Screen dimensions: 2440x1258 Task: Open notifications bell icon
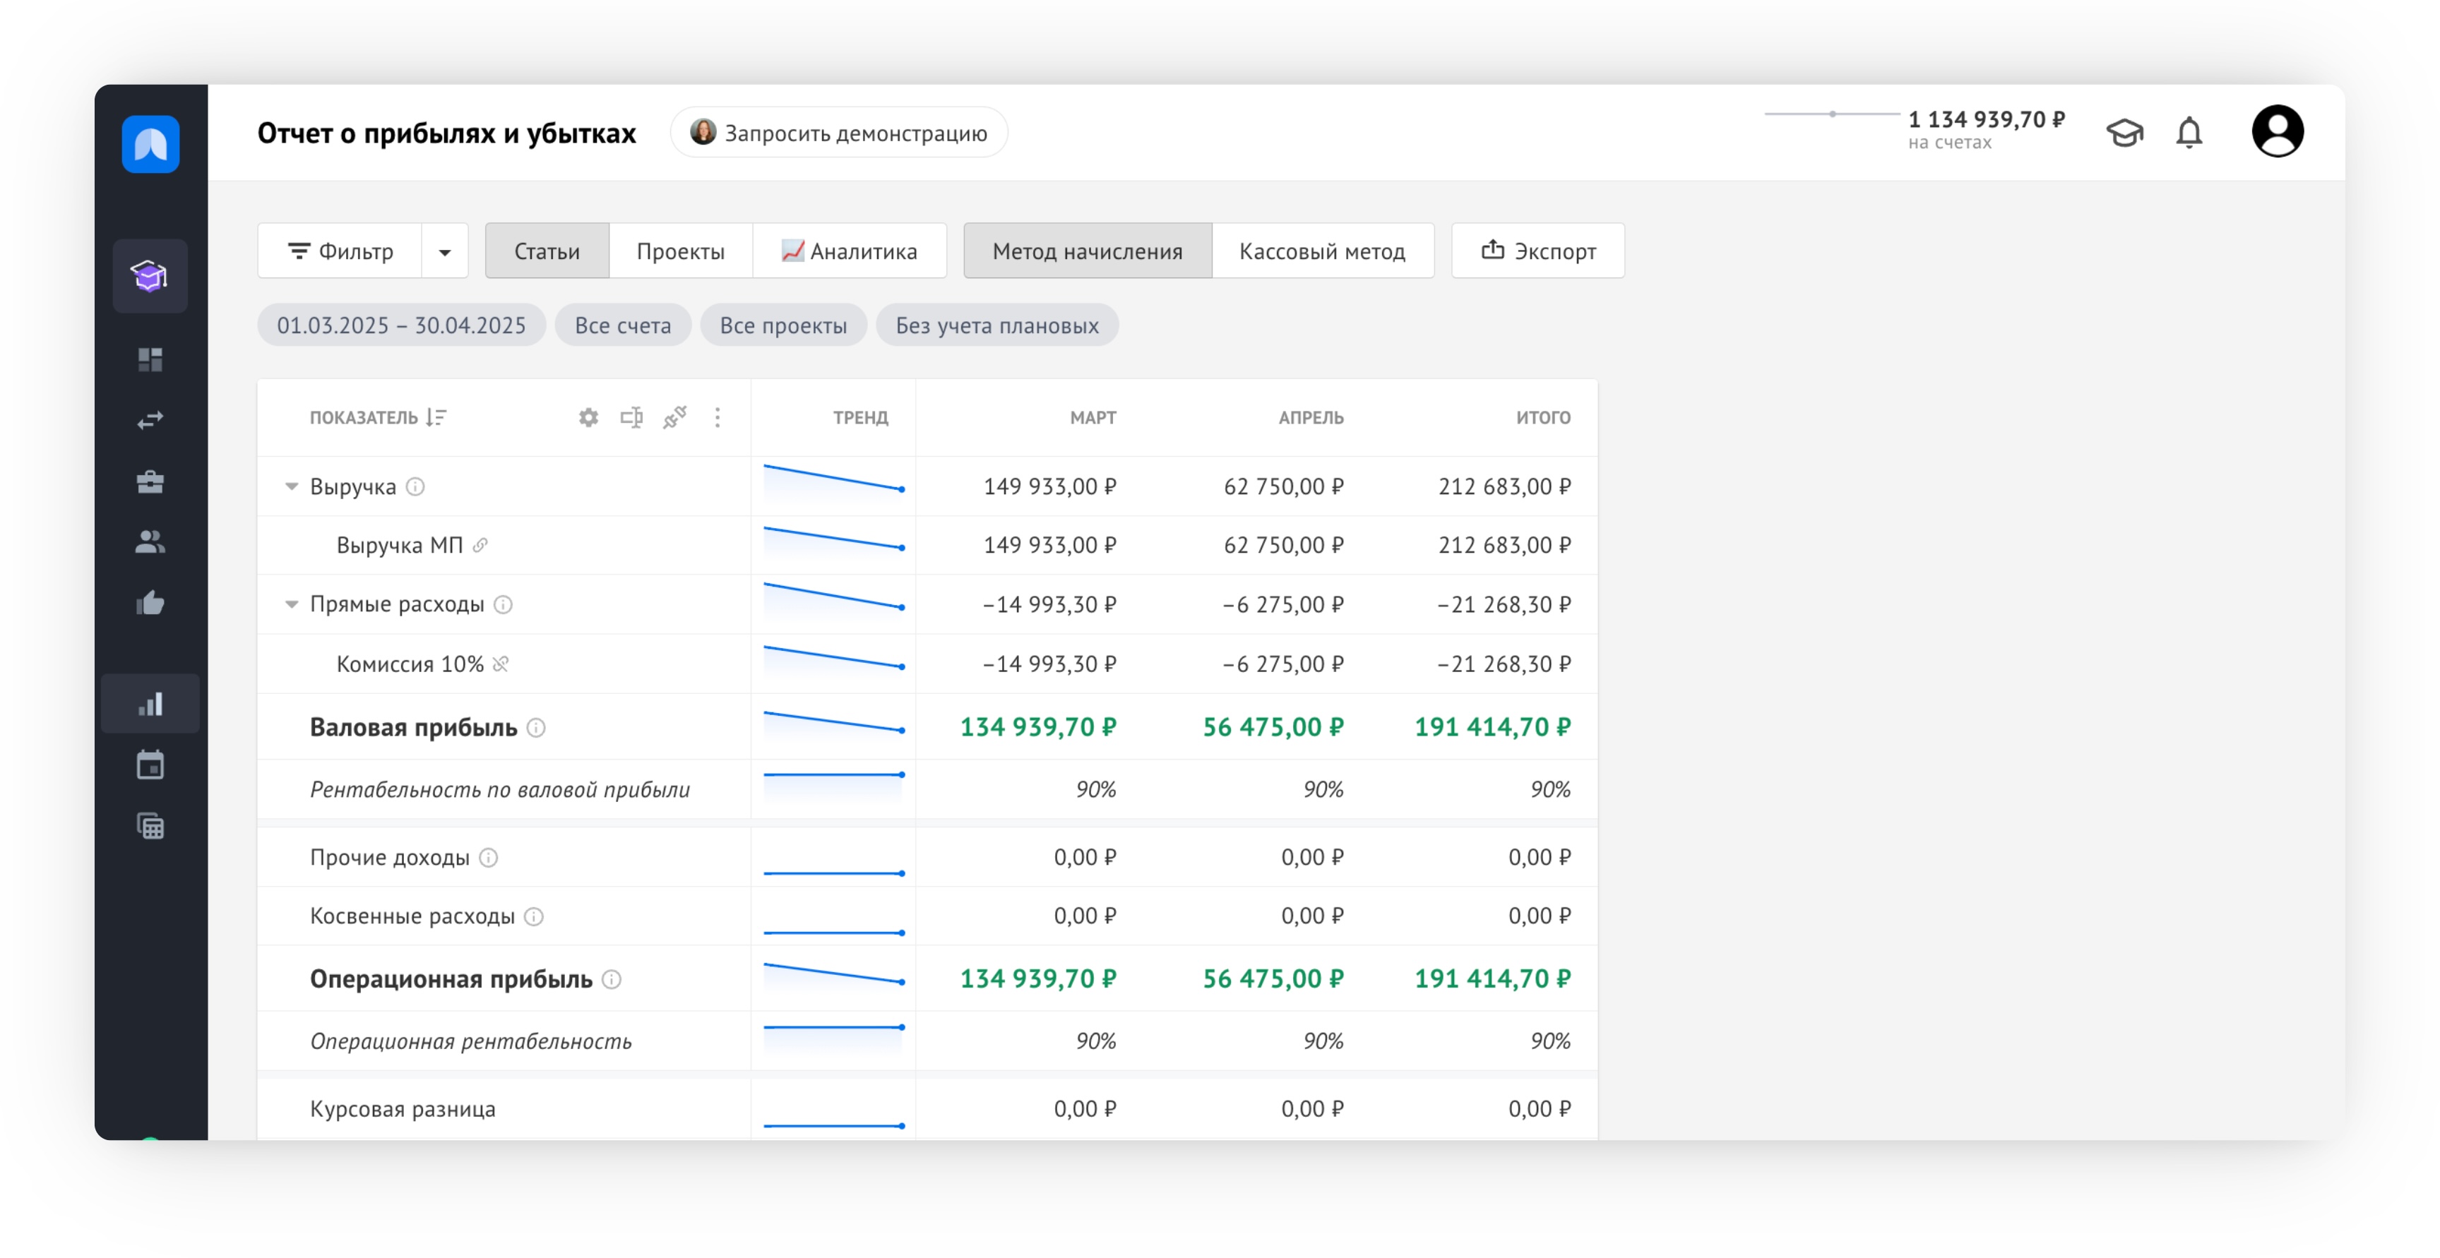tap(2189, 133)
